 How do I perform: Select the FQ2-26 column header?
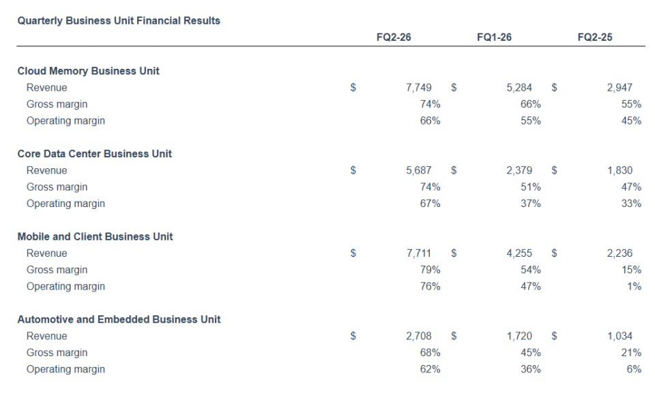pyautogui.click(x=394, y=37)
